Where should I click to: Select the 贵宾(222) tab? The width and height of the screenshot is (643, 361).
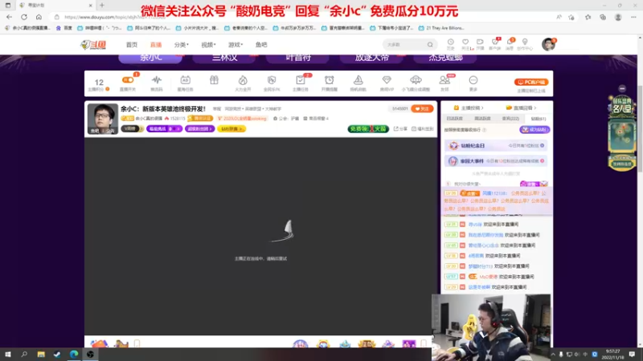(510, 118)
